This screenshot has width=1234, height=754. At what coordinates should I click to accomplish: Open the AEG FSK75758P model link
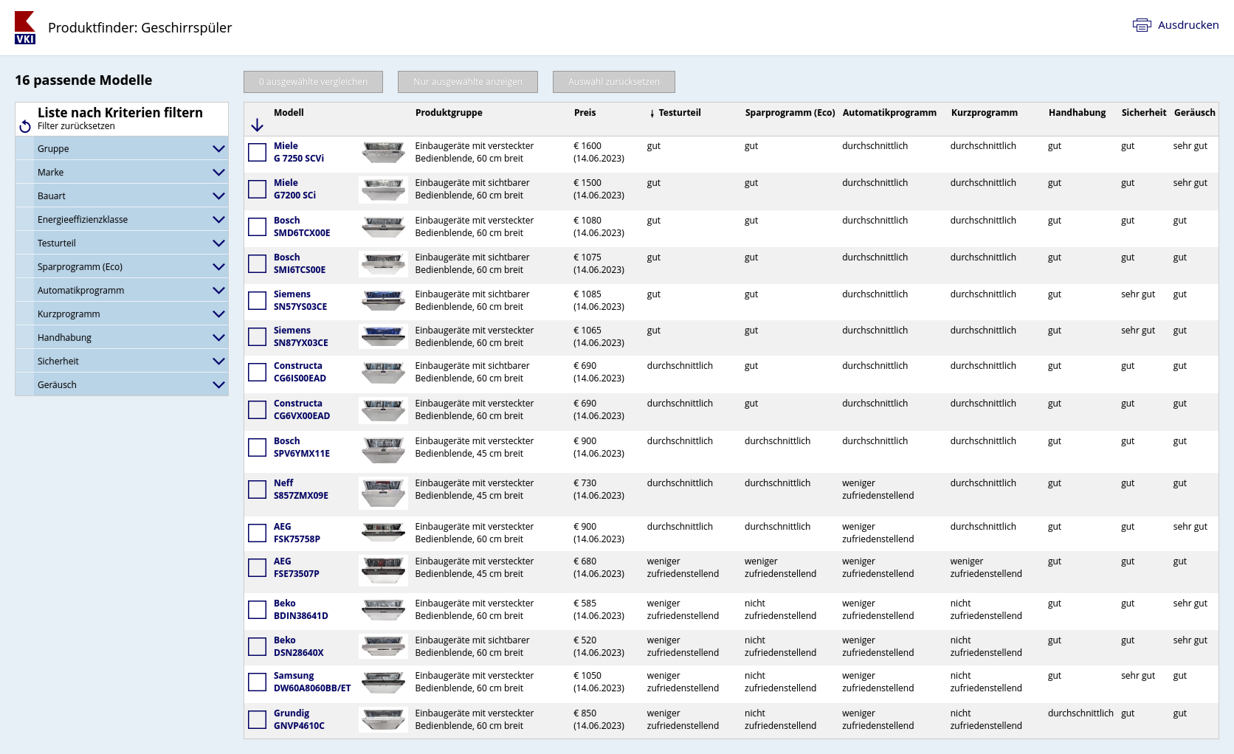tap(297, 533)
